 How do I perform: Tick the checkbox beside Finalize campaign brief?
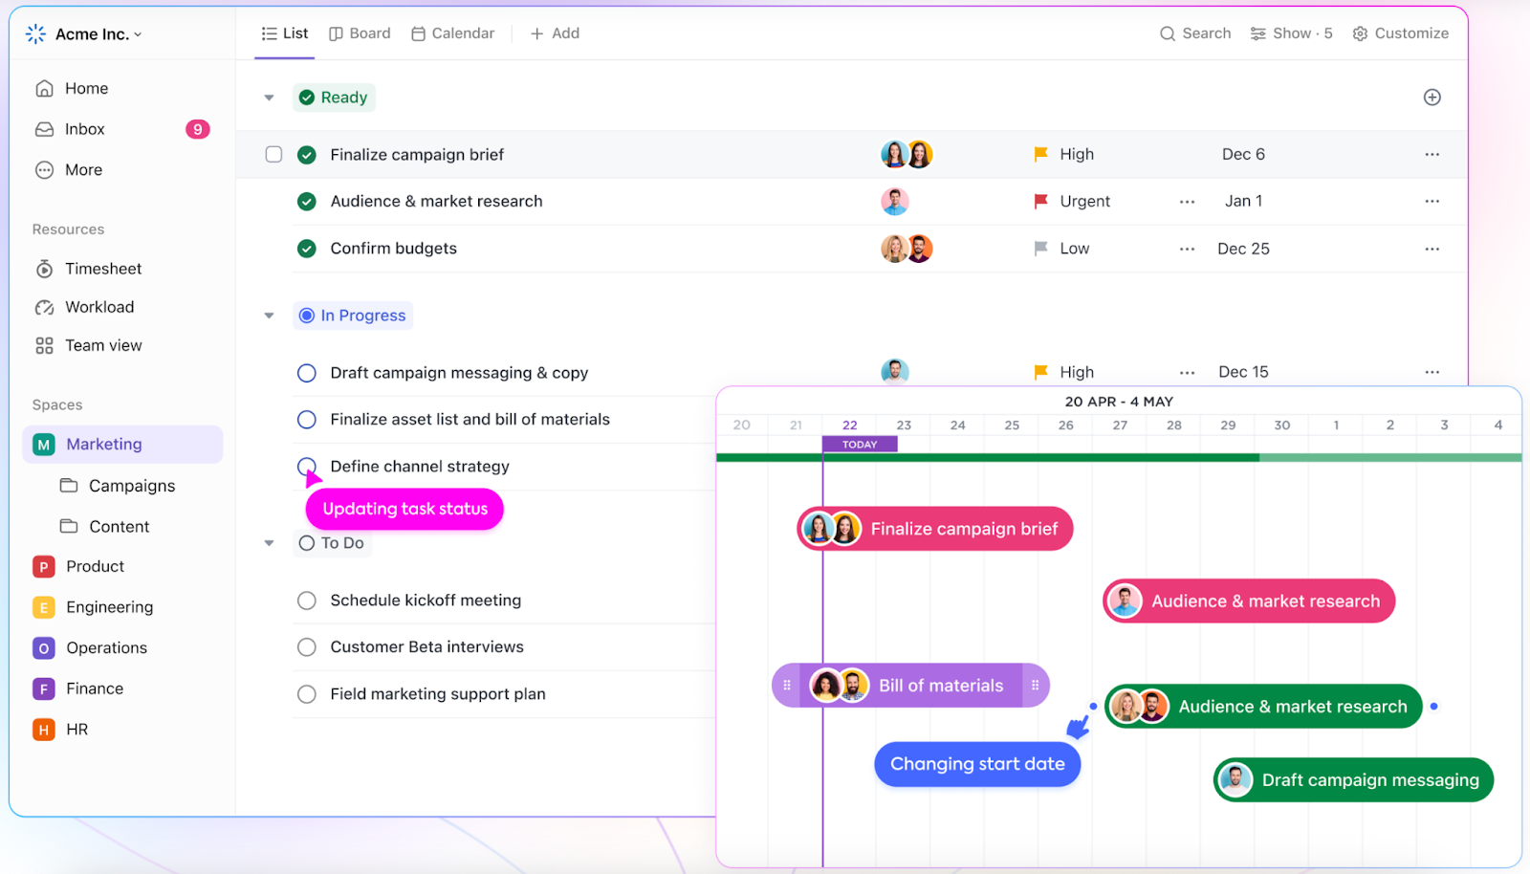pos(273,154)
